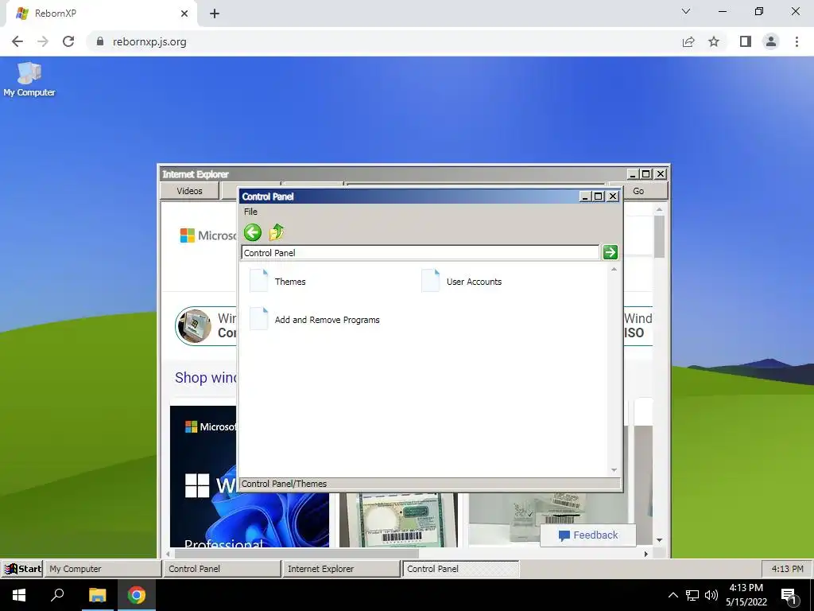The width and height of the screenshot is (814, 611).
Task: Click Chrome's back navigation arrow
Action: point(17,41)
